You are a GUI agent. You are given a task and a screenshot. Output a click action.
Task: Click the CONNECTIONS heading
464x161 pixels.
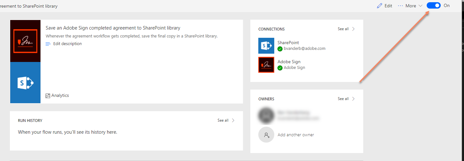click(x=271, y=29)
